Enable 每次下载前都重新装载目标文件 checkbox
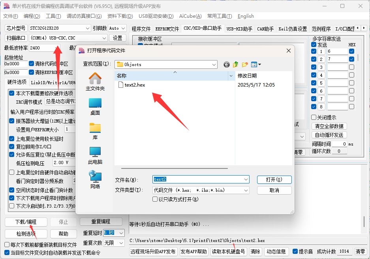370x259 pixels. [x=7, y=245]
